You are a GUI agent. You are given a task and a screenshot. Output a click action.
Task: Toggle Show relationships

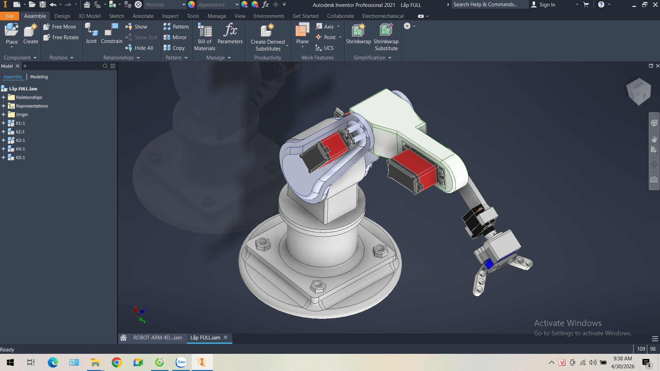click(136, 26)
